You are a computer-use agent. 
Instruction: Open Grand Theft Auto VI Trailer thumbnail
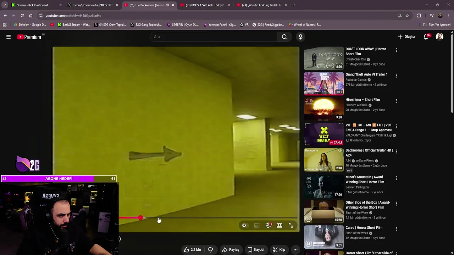tap(323, 84)
